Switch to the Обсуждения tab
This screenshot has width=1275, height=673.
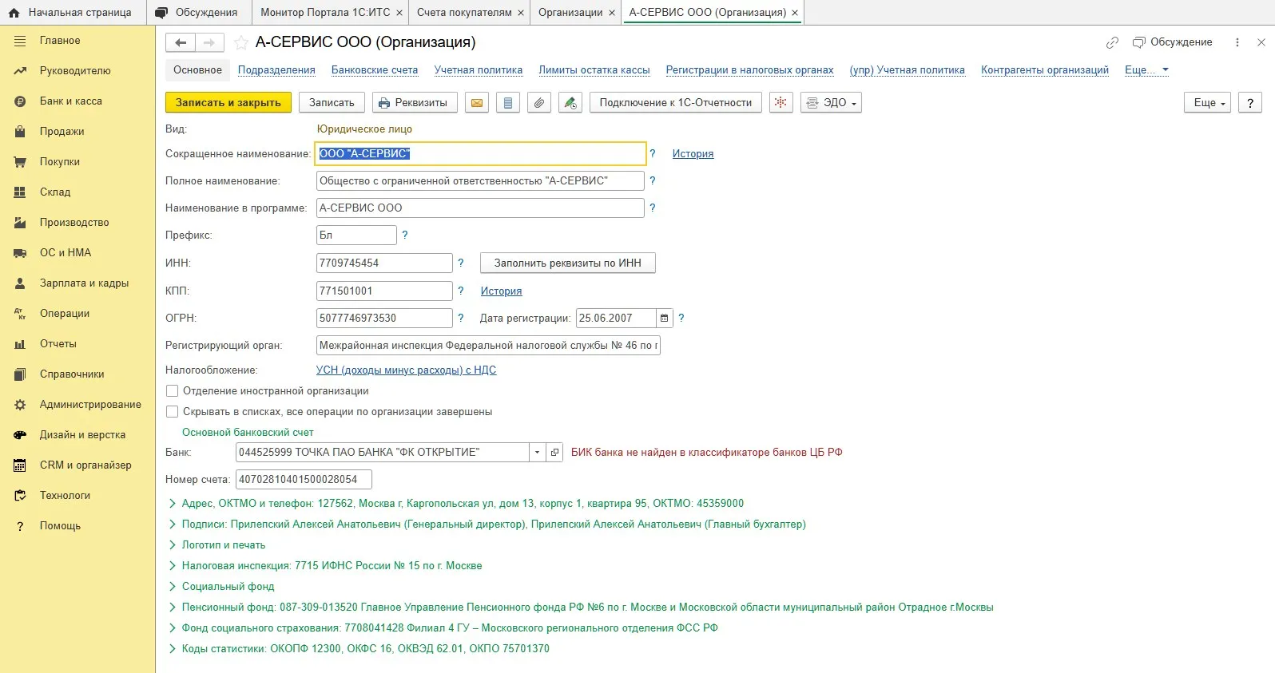(198, 13)
